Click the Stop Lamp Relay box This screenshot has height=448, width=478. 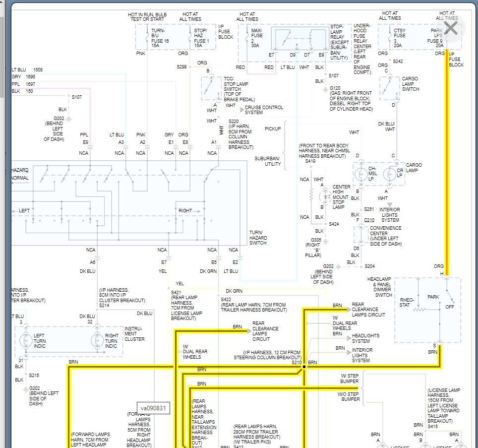pos(300,39)
